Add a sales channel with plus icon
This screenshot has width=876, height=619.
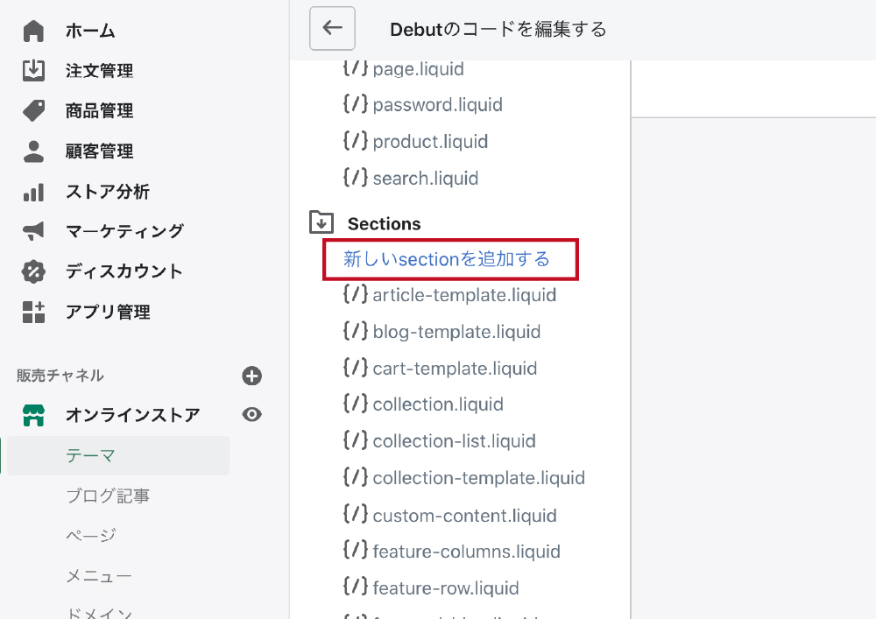tap(252, 376)
